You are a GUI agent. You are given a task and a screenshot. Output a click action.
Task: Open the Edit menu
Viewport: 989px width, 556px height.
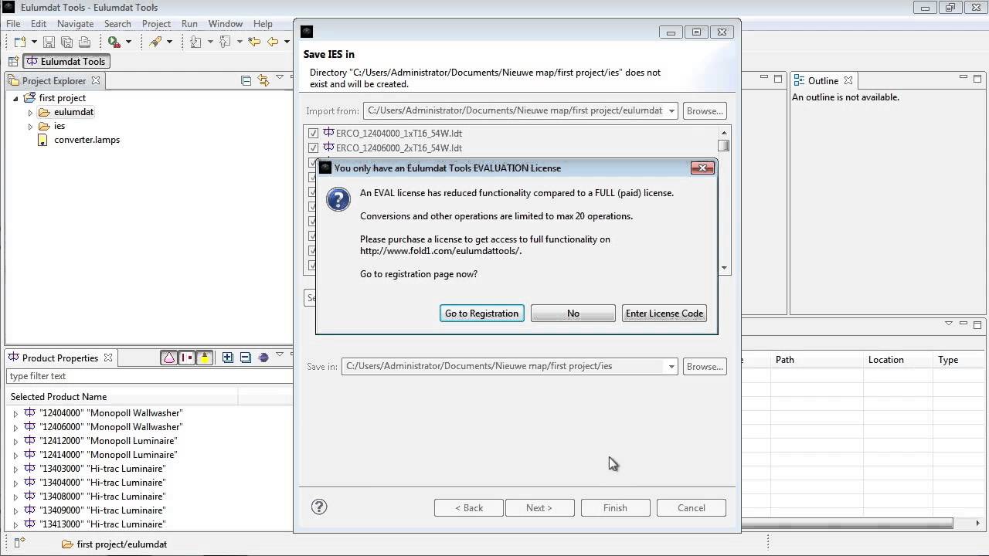[39, 24]
